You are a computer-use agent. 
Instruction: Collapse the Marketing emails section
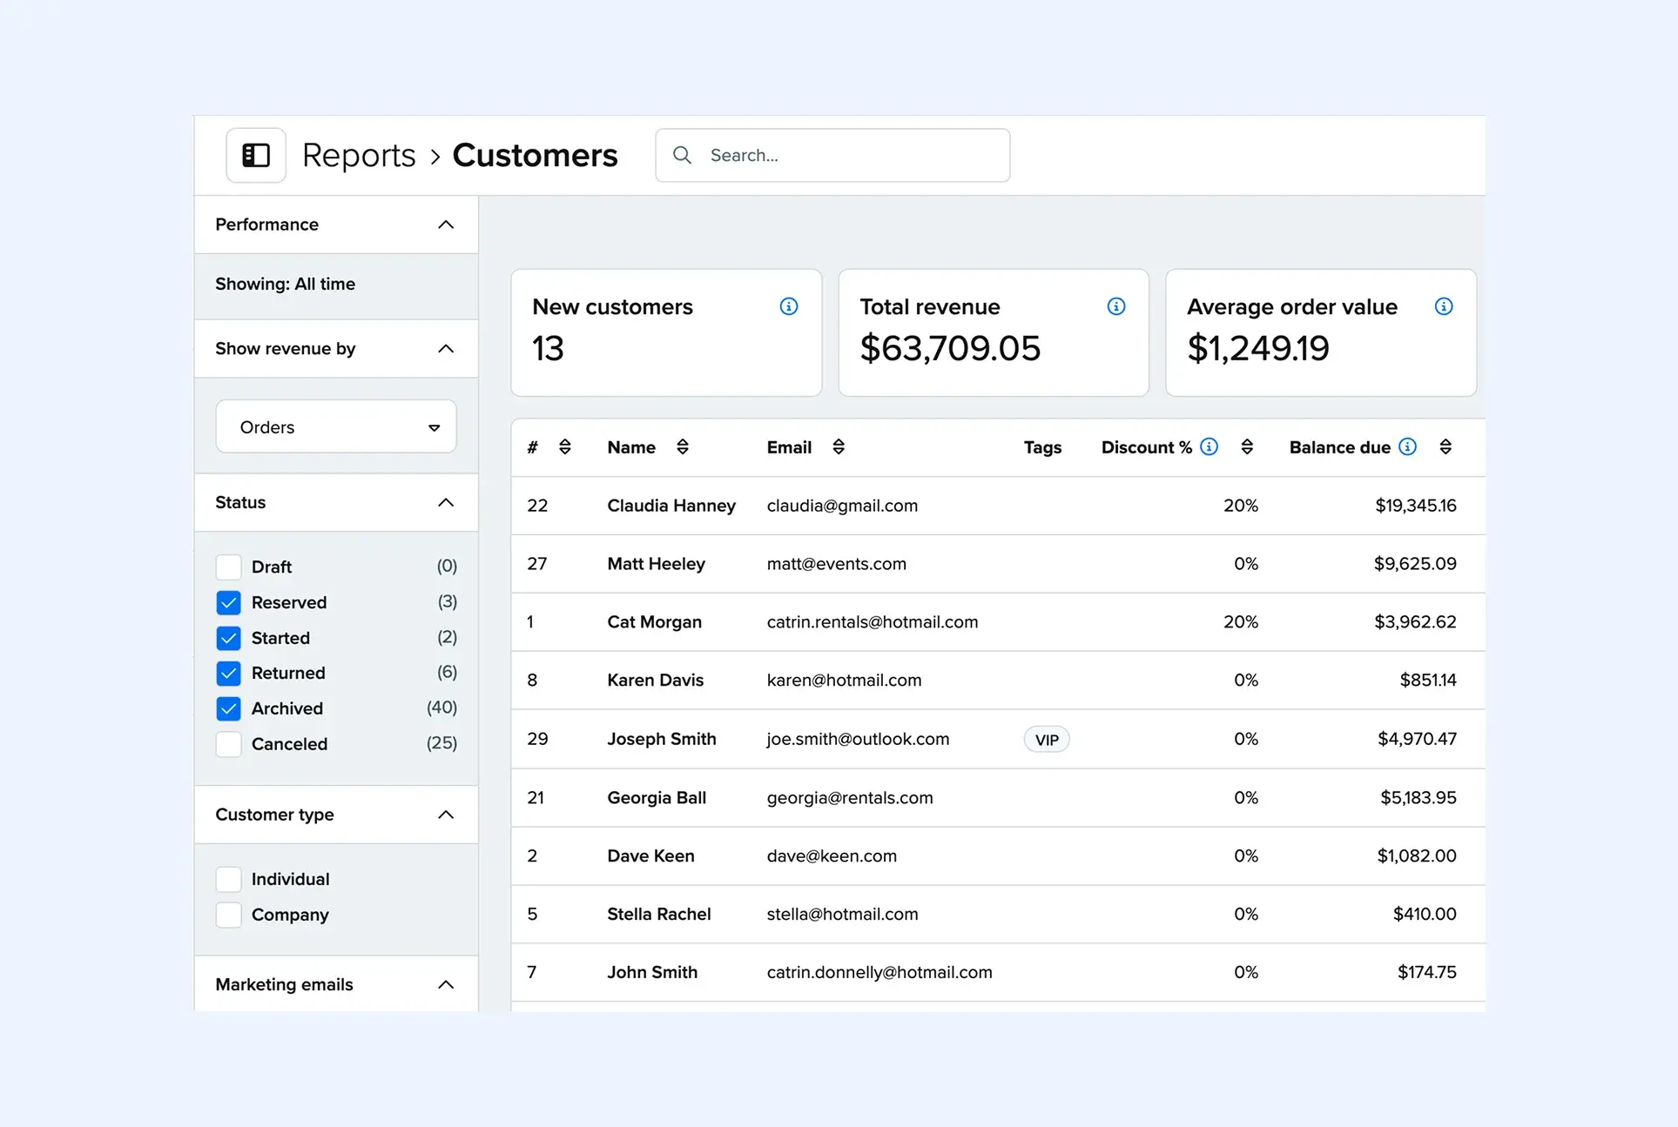click(x=446, y=984)
